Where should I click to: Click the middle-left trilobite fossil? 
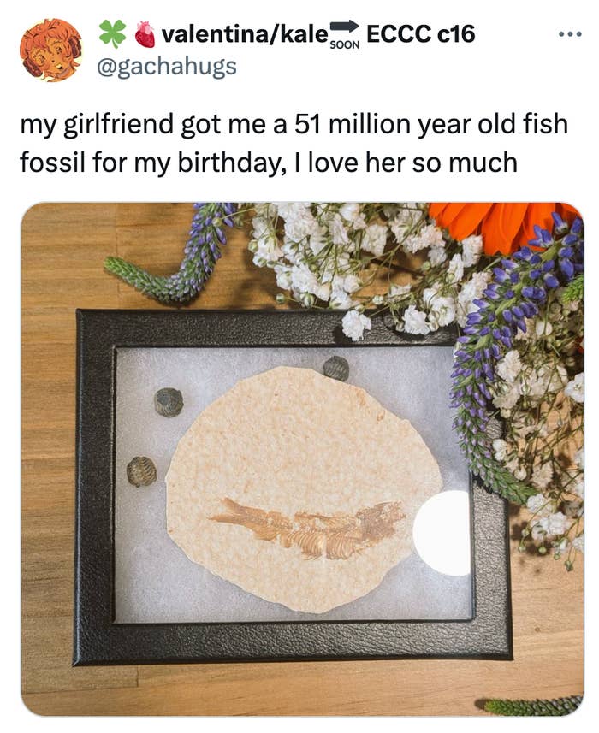pos(169,401)
